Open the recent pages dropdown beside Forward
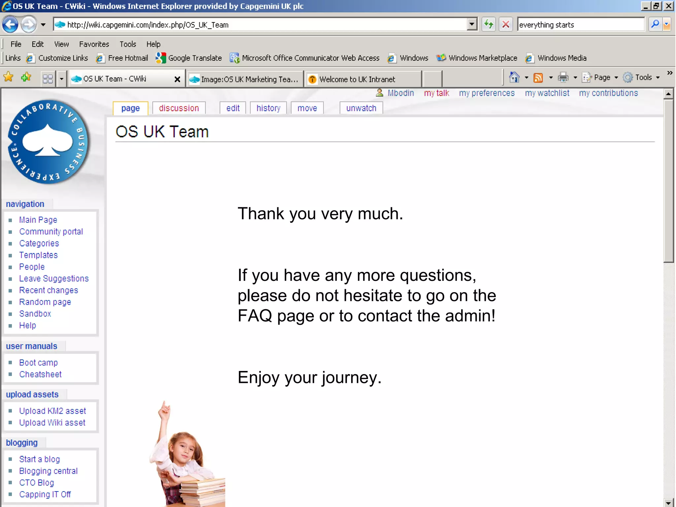 click(43, 25)
